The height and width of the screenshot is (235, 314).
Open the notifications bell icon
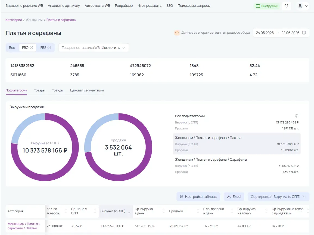(286, 6)
